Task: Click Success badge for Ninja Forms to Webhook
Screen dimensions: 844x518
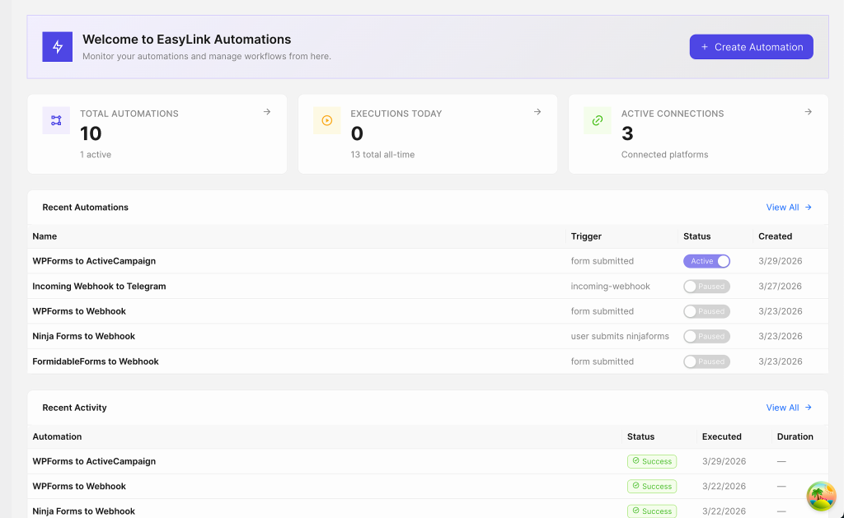Action: (651, 511)
